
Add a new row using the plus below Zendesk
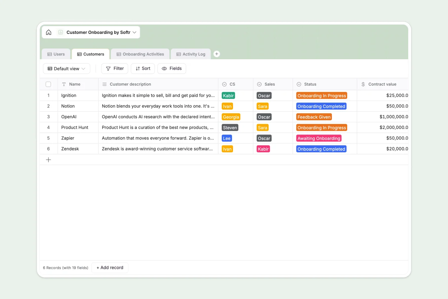[x=48, y=159]
